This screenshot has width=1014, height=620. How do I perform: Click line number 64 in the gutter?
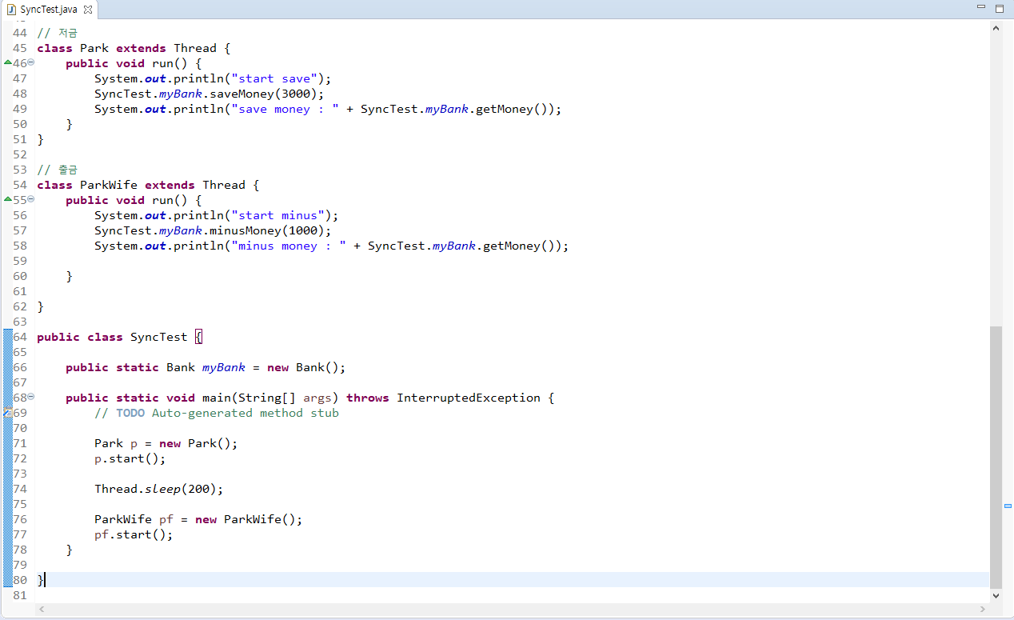(20, 337)
